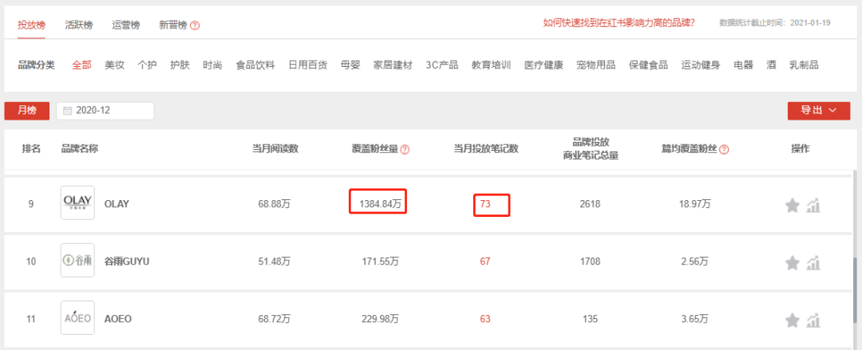Filter by 个护 category
The image size is (862, 350).
click(x=147, y=65)
